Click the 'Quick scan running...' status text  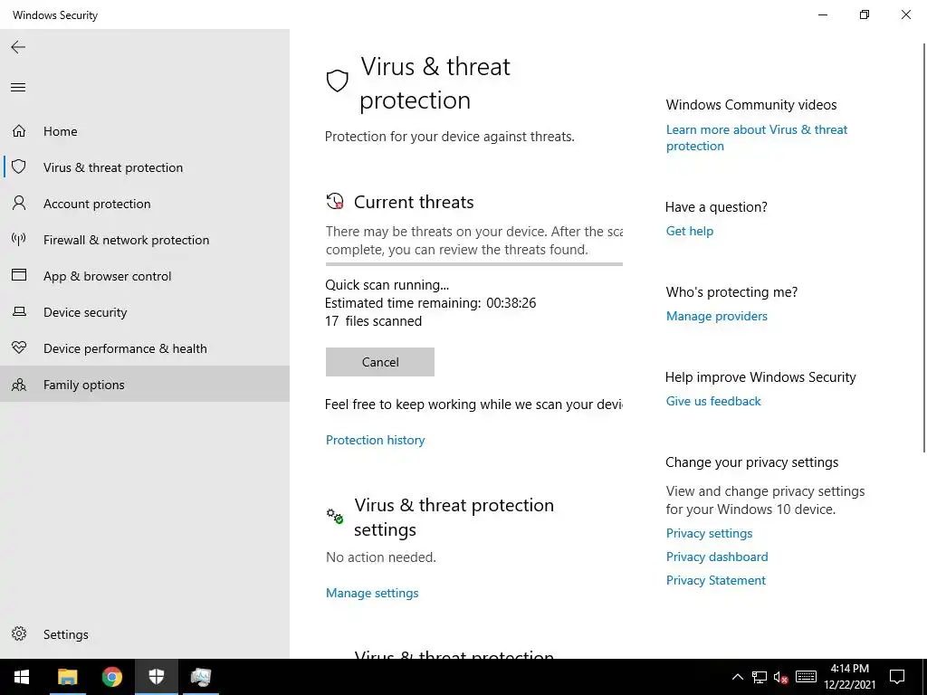tap(387, 285)
